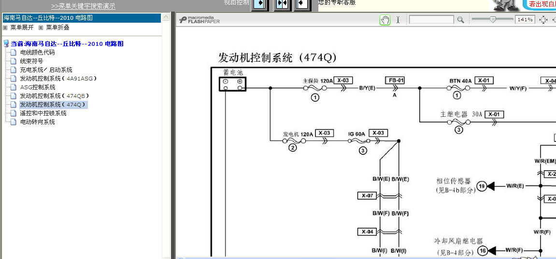This screenshot has width=556, height=259.
Task: Click the 蓄电池 battery symbol in diagram
Action: pos(233,84)
